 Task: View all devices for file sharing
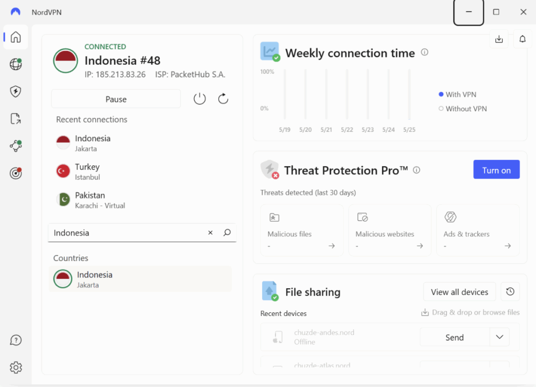tap(460, 292)
